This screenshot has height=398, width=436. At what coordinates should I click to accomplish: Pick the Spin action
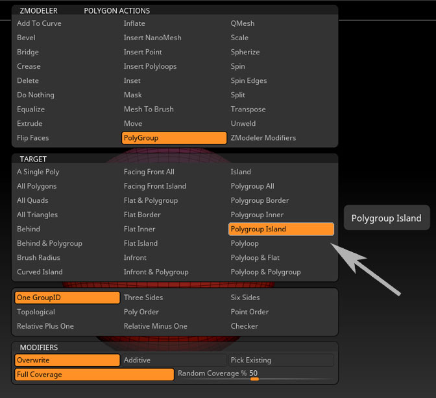(x=237, y=66)
